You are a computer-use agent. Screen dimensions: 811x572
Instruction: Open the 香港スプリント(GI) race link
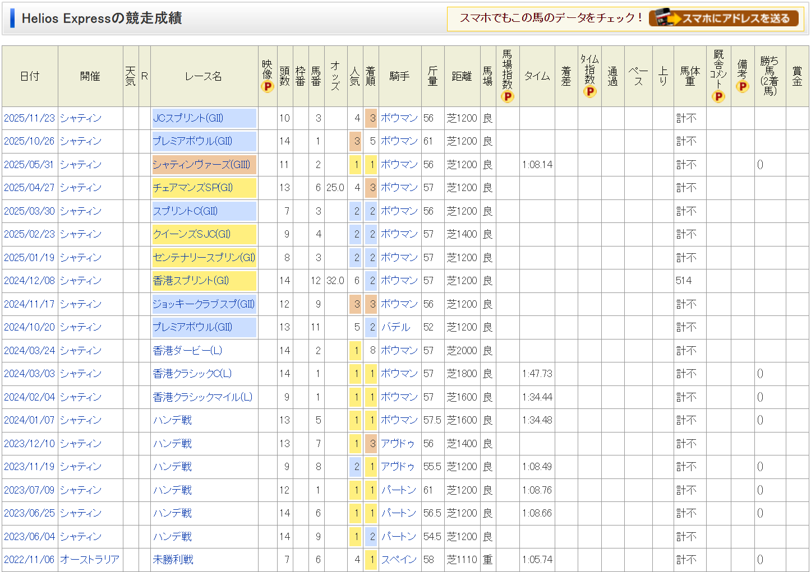191,281
